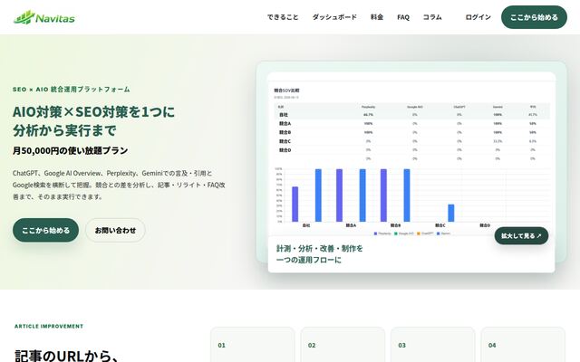Click the Perplexity column header in table
The width and height of the screenshot is (580, 362).
point(368,107)
